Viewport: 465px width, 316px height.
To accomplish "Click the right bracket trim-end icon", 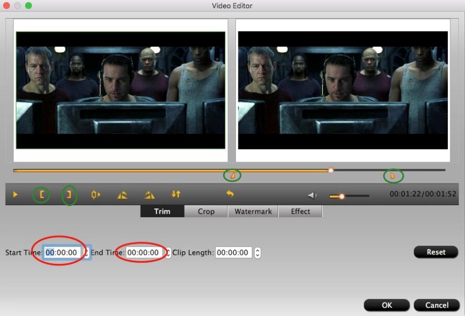I will tap(69, 195).
